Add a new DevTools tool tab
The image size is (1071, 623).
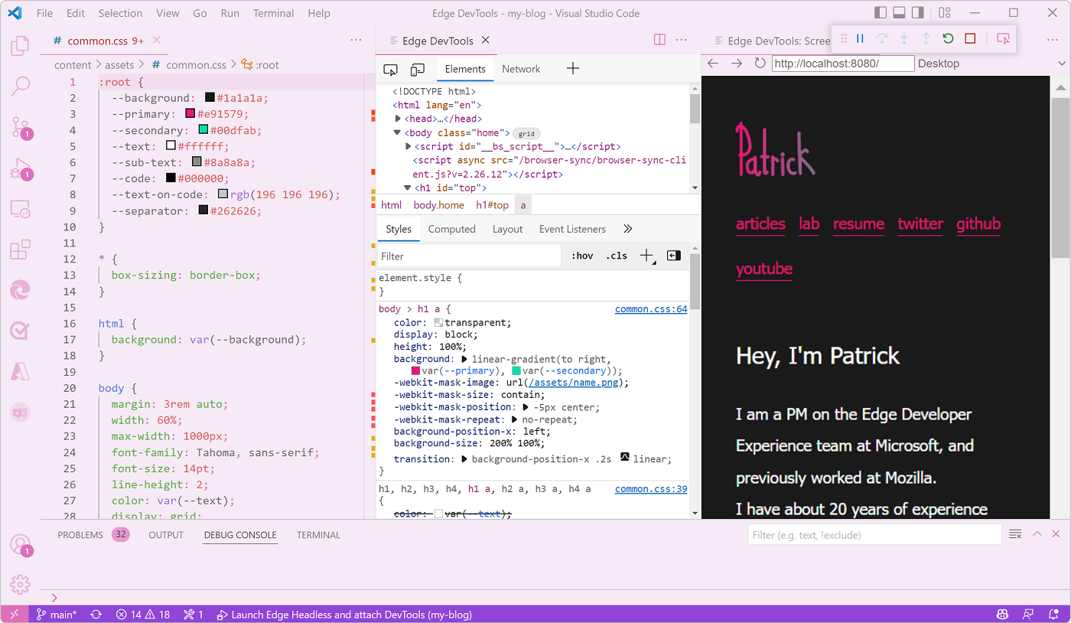pyautogui.click(x=572, y=69)
